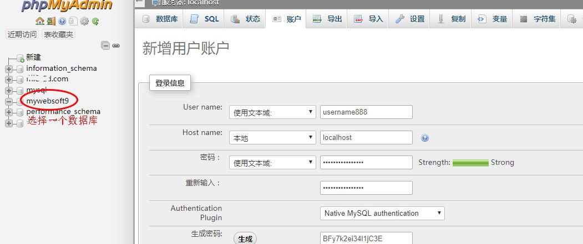Select the blurred .com database
This screenshot has height=244, width=583.
pyautogui.click(x=47, y=79)
